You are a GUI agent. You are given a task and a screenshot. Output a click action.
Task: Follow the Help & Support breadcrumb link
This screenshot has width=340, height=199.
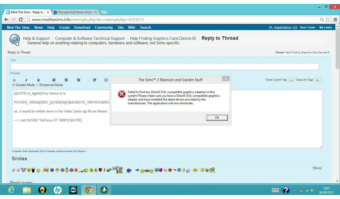tap(36, 38)
